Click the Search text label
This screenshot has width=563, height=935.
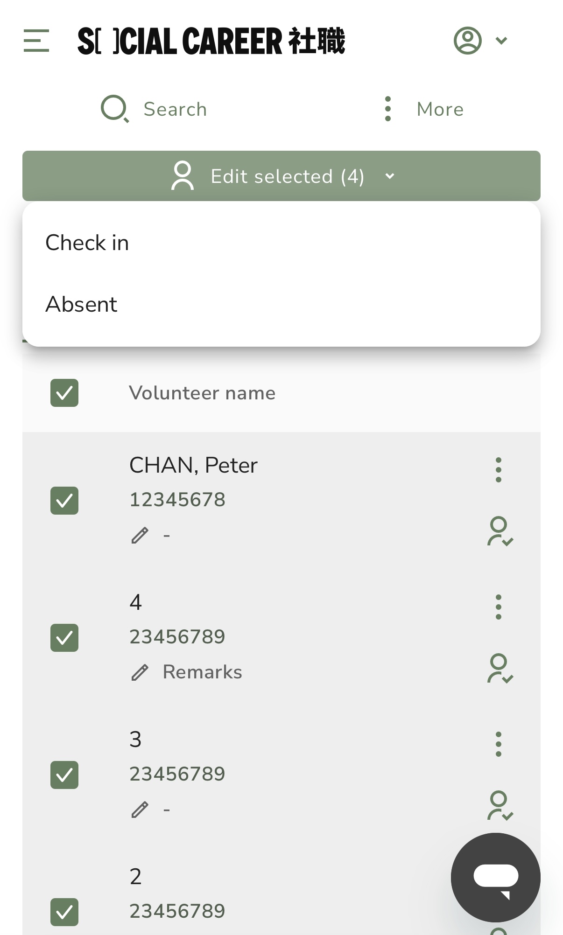click(175, 109)
